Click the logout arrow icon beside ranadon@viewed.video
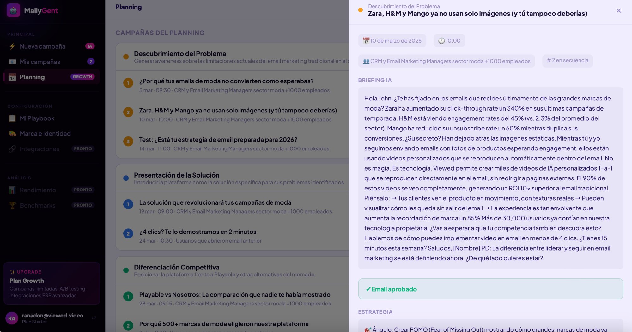 point(94,318)
